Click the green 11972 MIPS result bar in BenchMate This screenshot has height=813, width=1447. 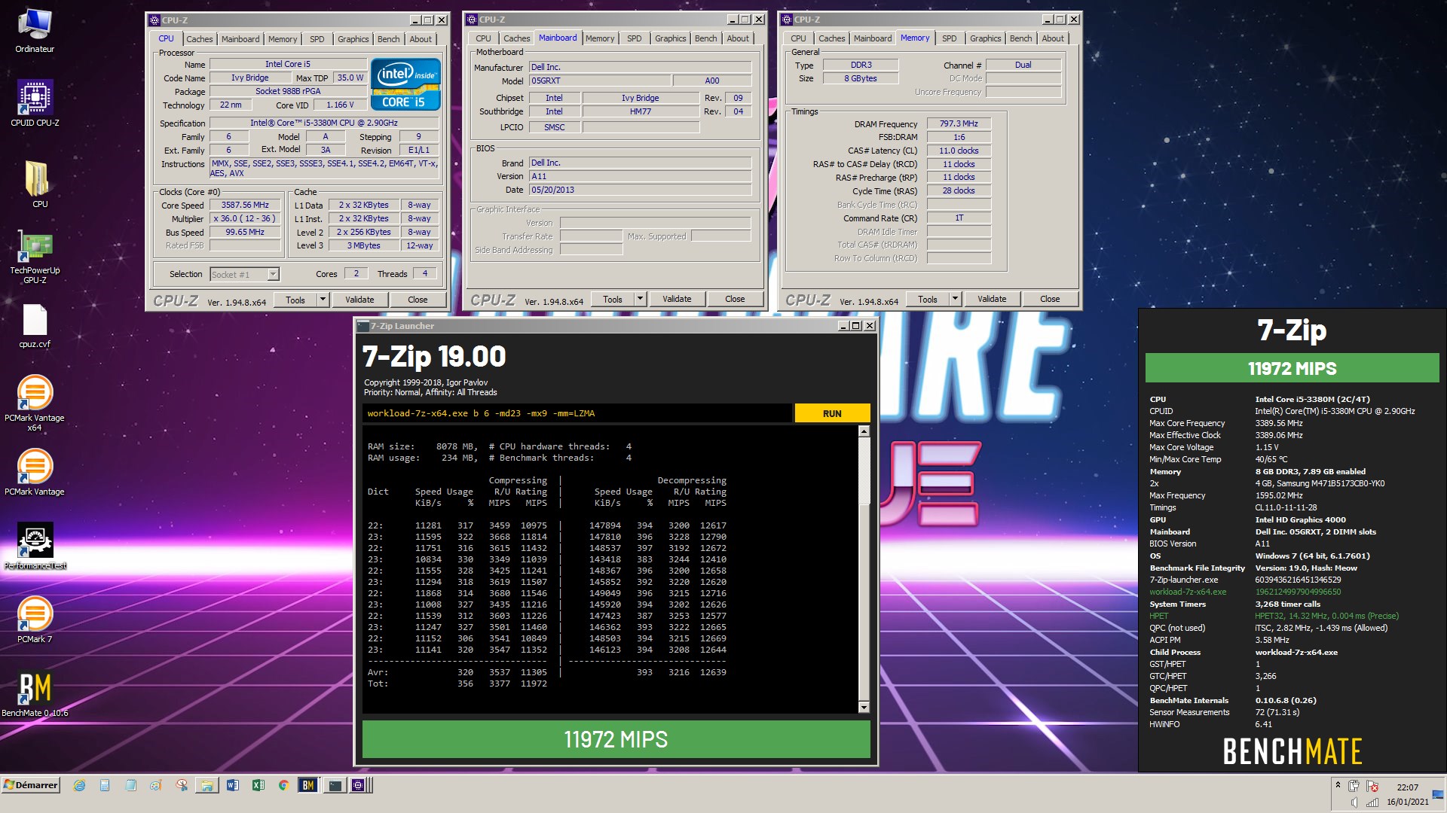pyautogui.click(x=1292, y=368)
